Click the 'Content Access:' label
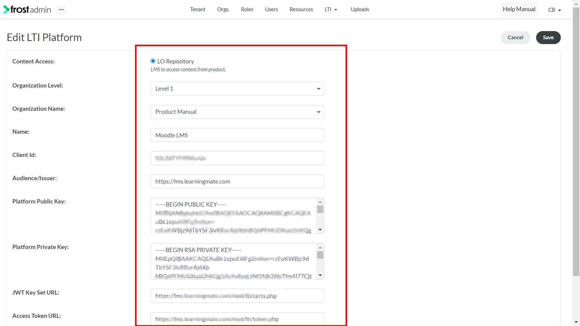Image resolution: width=580 pixels, height=326 pixels. pos(34,61)
